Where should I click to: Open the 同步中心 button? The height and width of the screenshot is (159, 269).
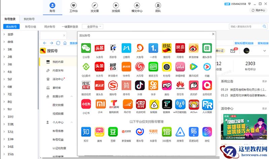[258, 10]
